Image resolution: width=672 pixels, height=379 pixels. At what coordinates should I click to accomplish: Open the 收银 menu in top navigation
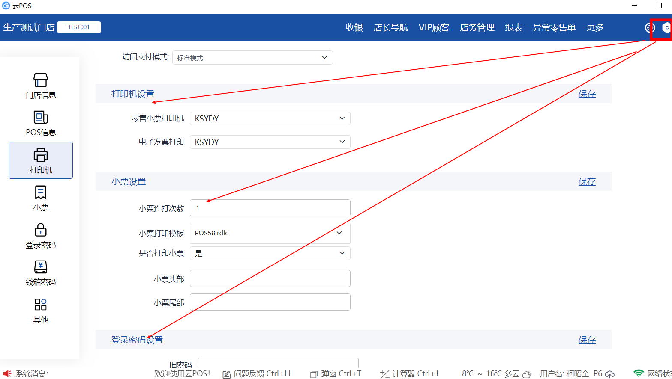[x=354, y=27]
